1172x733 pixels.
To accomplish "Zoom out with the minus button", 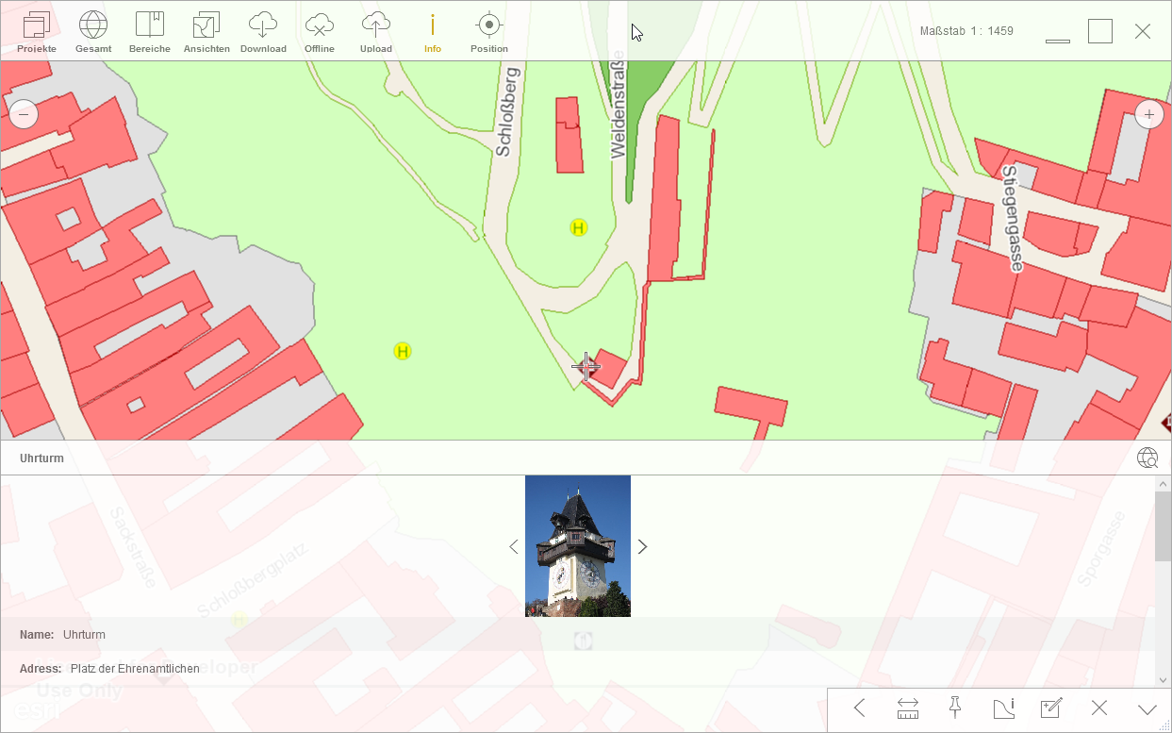I will tap(24, 115).
